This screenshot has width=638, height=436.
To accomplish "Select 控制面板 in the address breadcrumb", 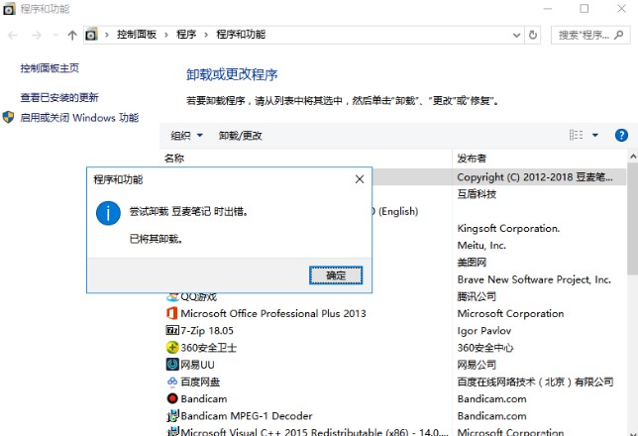I will 137,35.
